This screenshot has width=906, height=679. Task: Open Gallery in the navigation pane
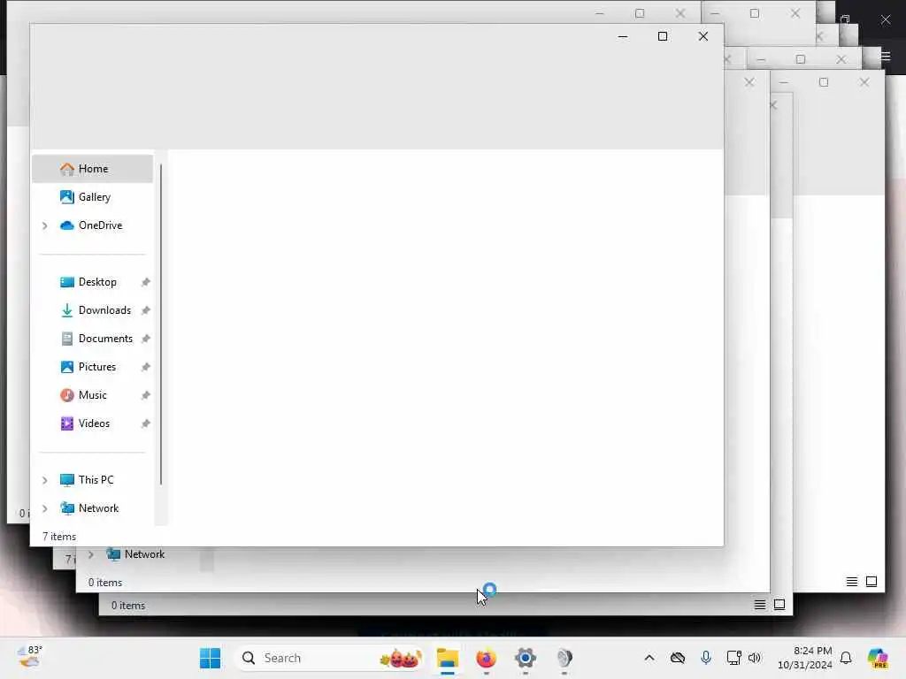[92, 197]
